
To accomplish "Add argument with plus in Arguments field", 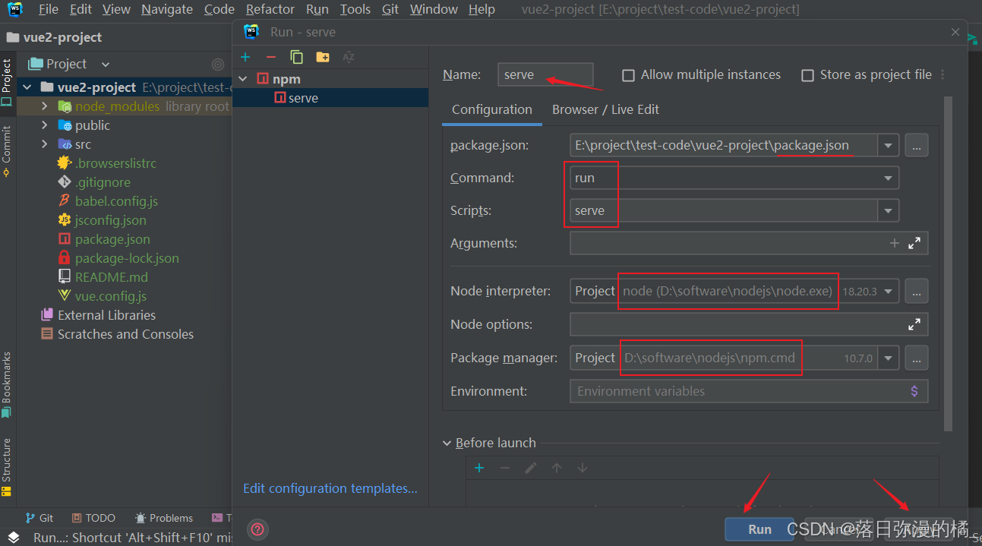I will click(894, 243).
